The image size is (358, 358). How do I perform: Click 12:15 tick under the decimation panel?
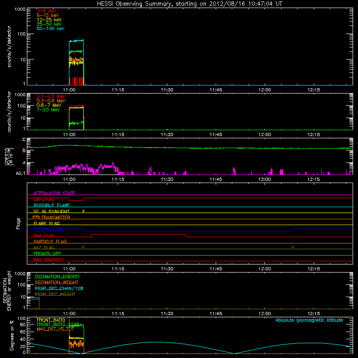(314, 314)
